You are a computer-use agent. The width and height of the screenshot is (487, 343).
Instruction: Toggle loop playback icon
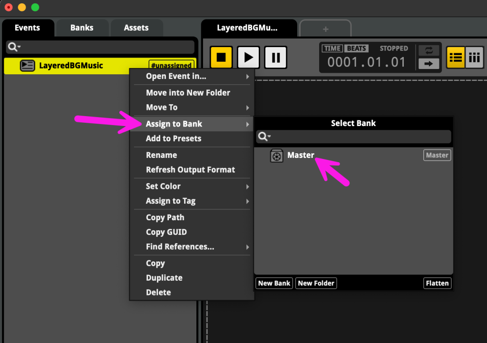[x=429, y=50]
